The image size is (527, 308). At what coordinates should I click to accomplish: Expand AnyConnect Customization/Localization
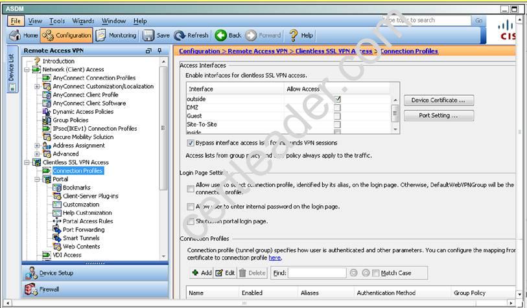[x=37, y=87]
